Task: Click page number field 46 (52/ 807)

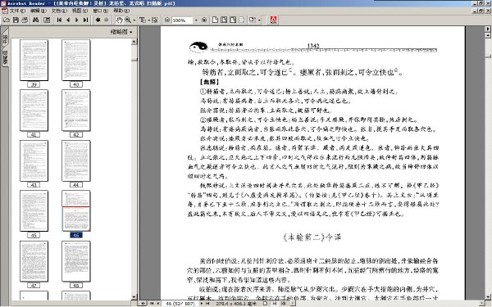Action: [180, 303]
